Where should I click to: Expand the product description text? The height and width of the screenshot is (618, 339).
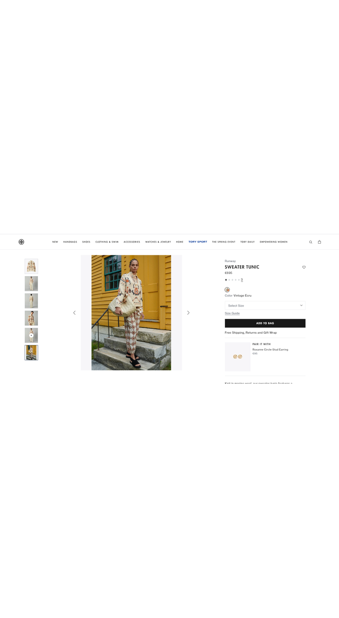tap(259, 383)
